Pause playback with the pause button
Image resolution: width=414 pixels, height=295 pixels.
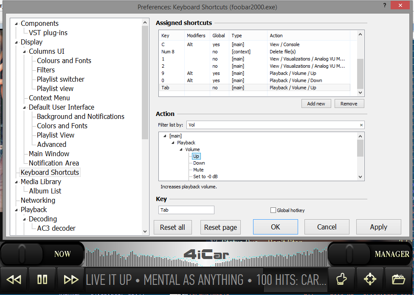click(42, 279)
